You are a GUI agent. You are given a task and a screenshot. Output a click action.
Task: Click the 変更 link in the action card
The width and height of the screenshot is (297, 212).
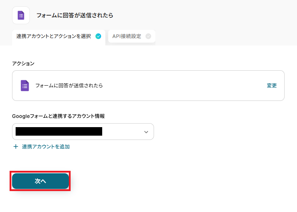coord(272,86)
